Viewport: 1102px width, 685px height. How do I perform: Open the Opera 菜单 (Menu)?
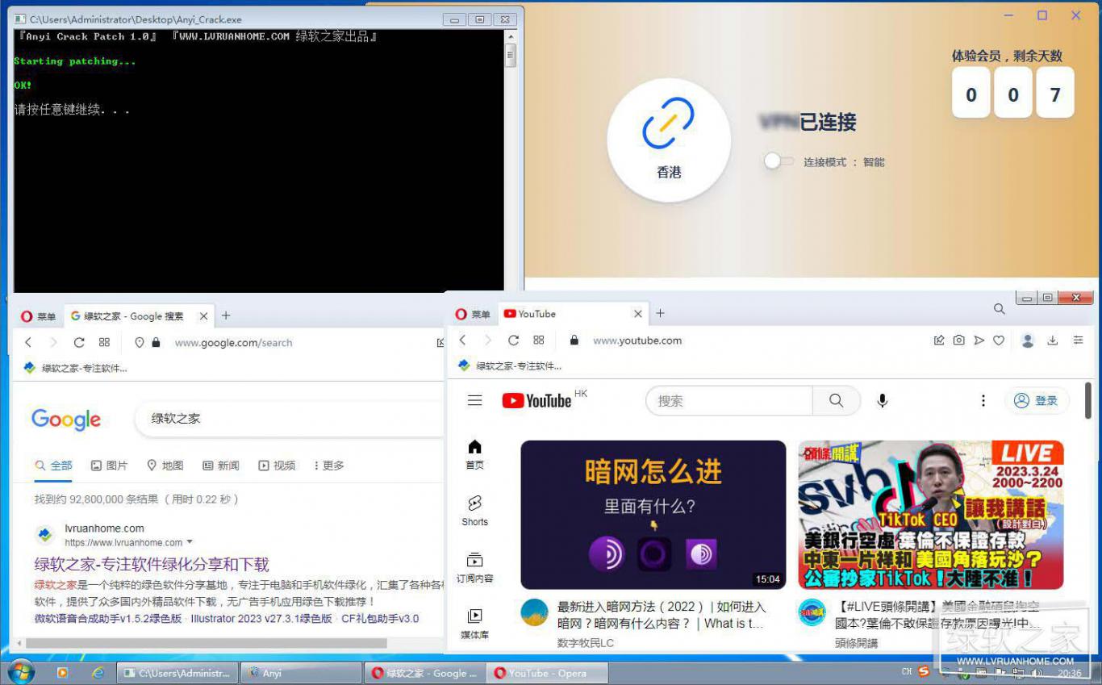click(x=470, y=314)
